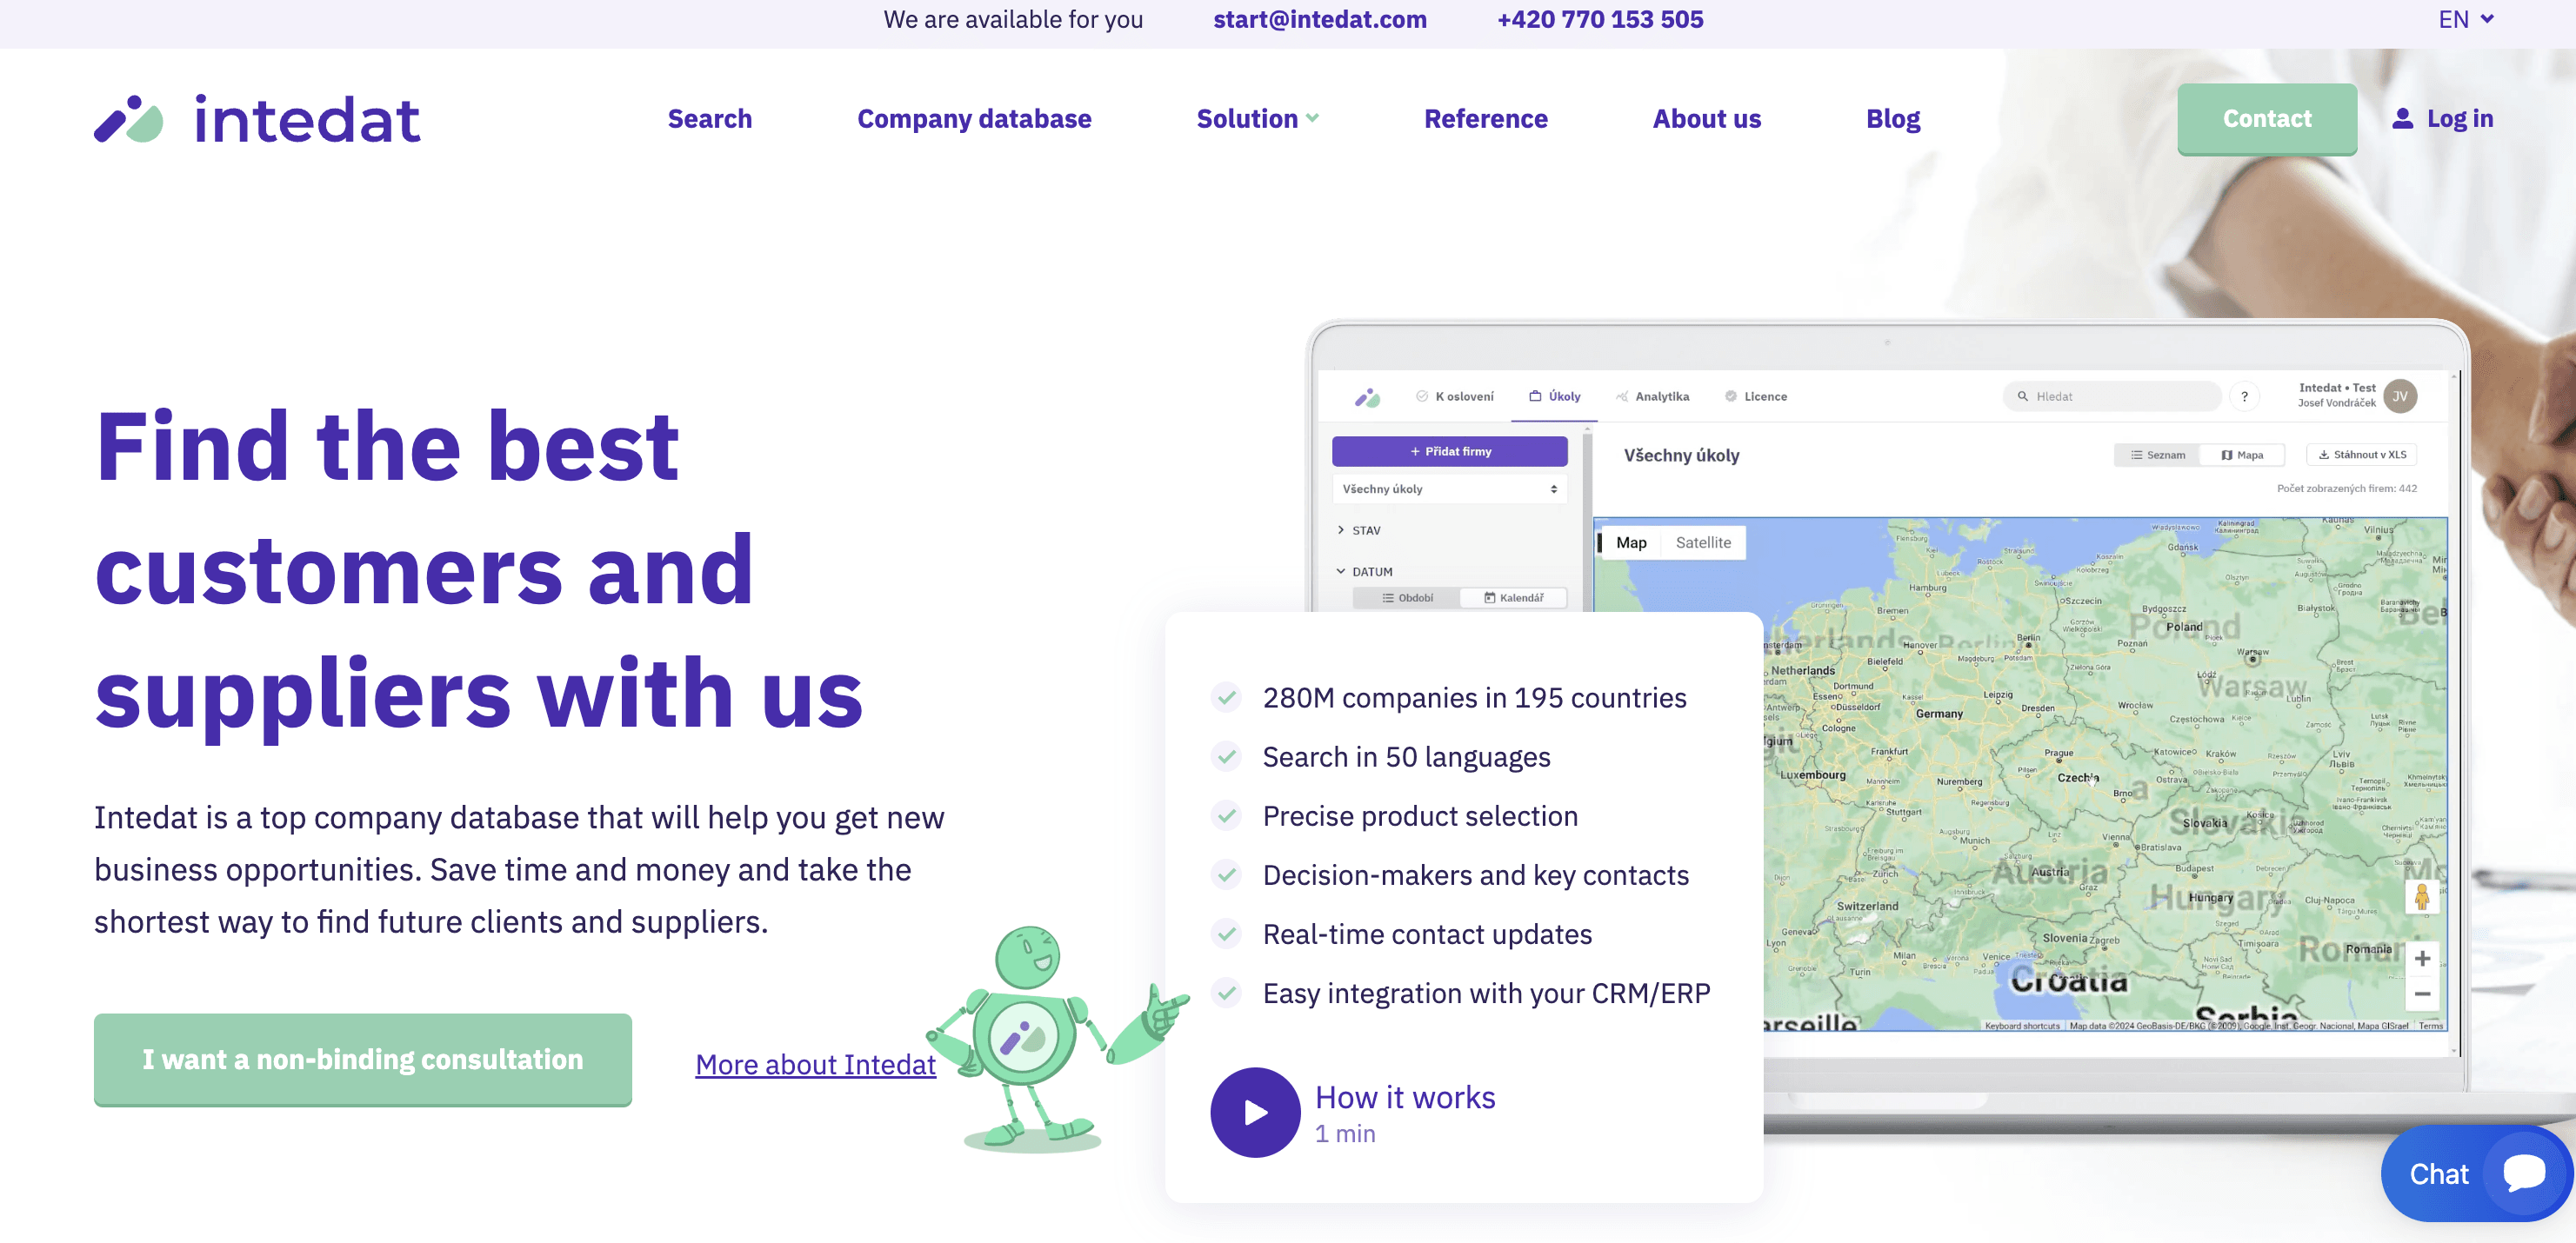Play the How it works video
Image resolution: width=2576 pixels, height=1243 pixels.
(1255, 1112)
